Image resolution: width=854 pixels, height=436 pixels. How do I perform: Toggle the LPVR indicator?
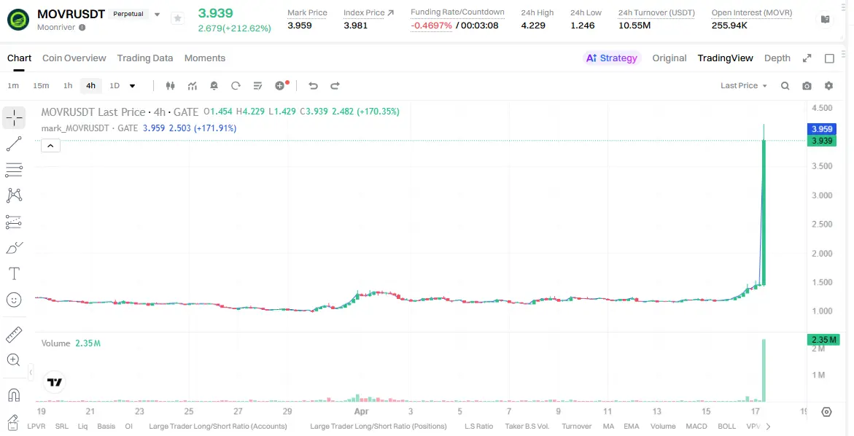(36, 427)
